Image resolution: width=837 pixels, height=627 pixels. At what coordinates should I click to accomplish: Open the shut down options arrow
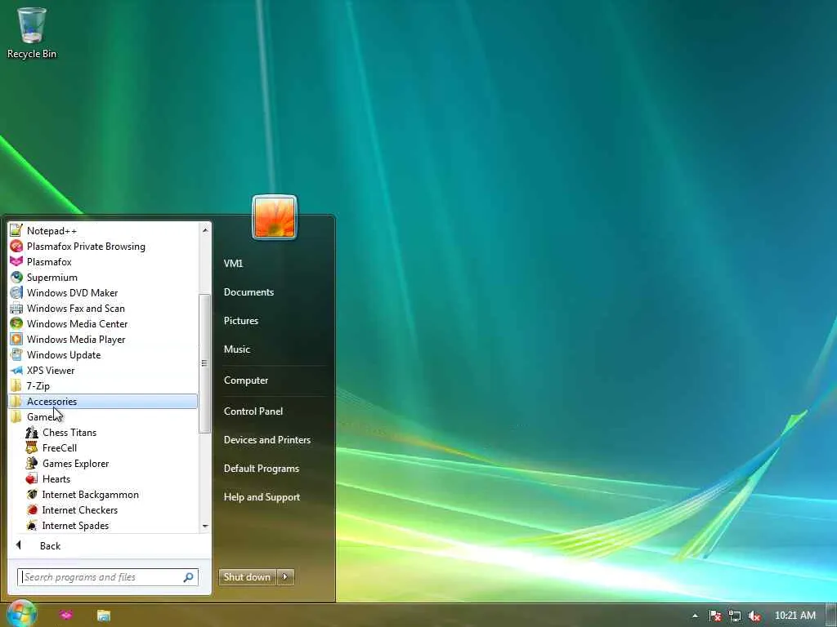pyautogui.click(x=285, y=577)
